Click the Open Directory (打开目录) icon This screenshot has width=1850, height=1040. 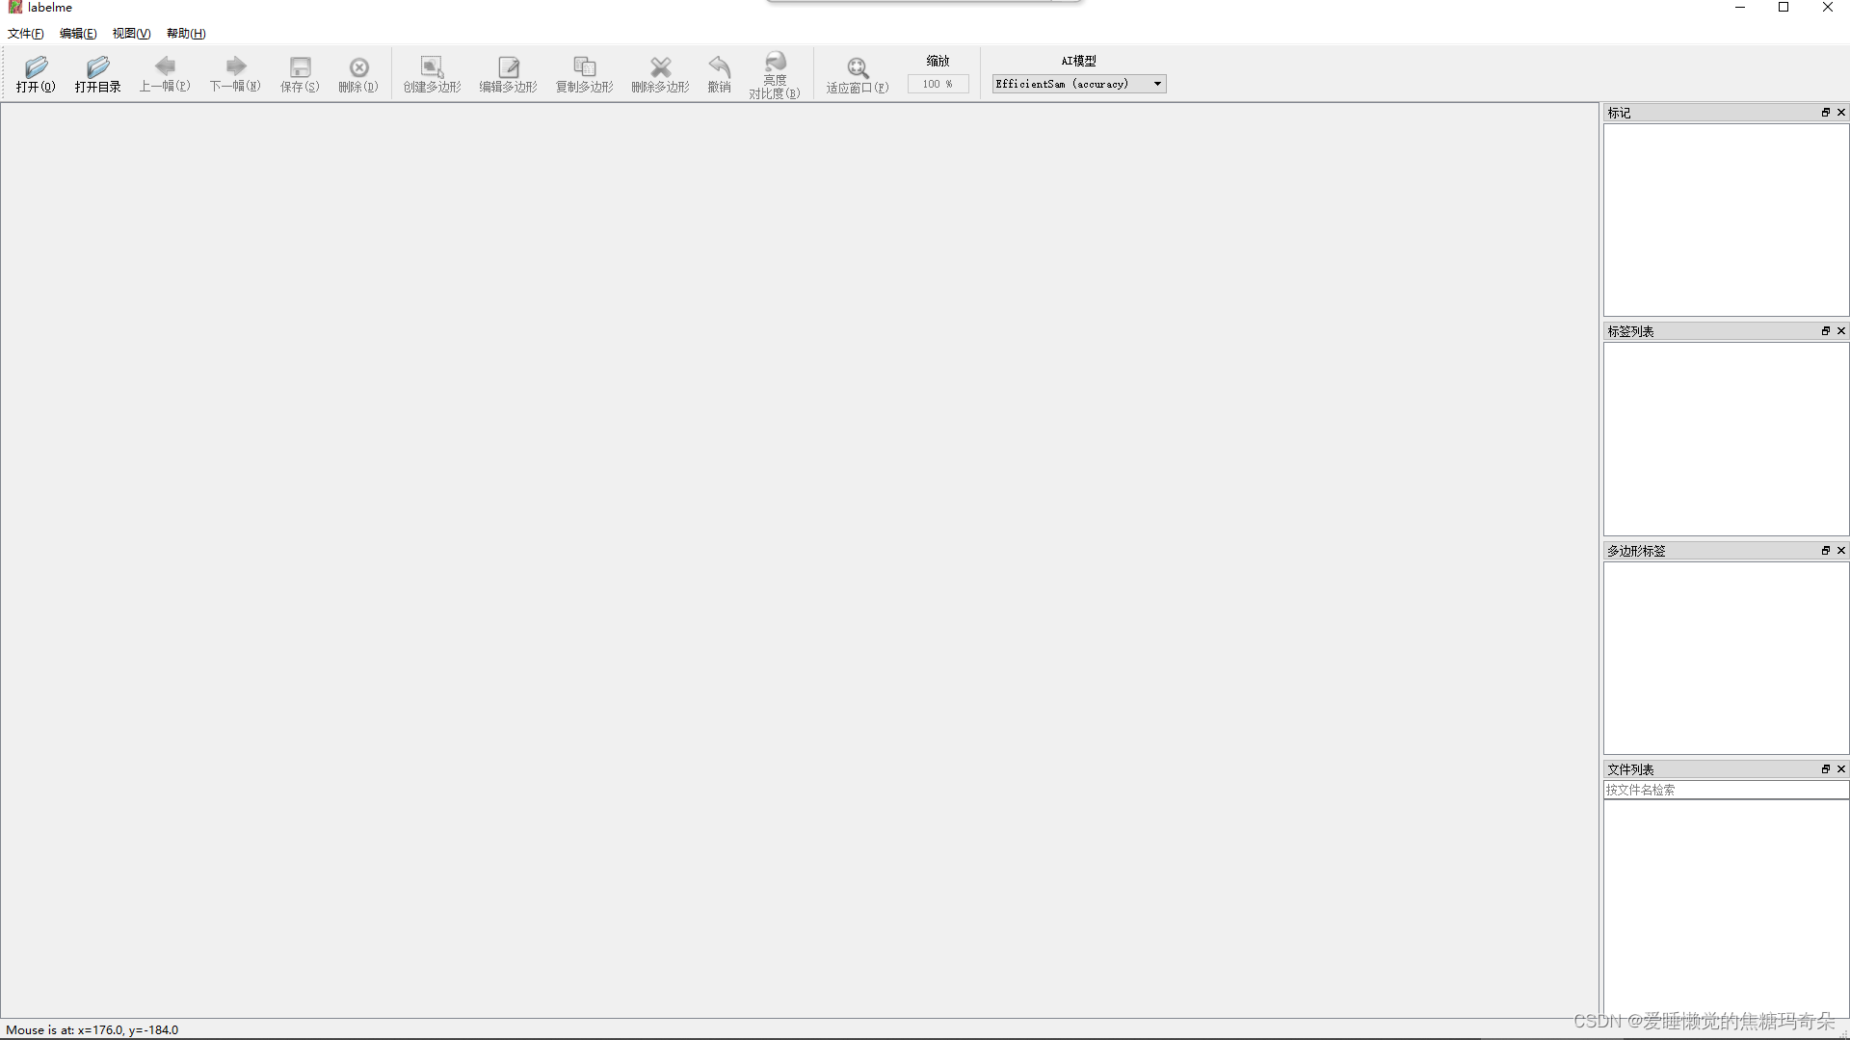pos(97,67)
